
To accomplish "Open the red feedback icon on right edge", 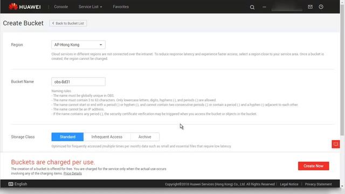I will coord(336,144).
